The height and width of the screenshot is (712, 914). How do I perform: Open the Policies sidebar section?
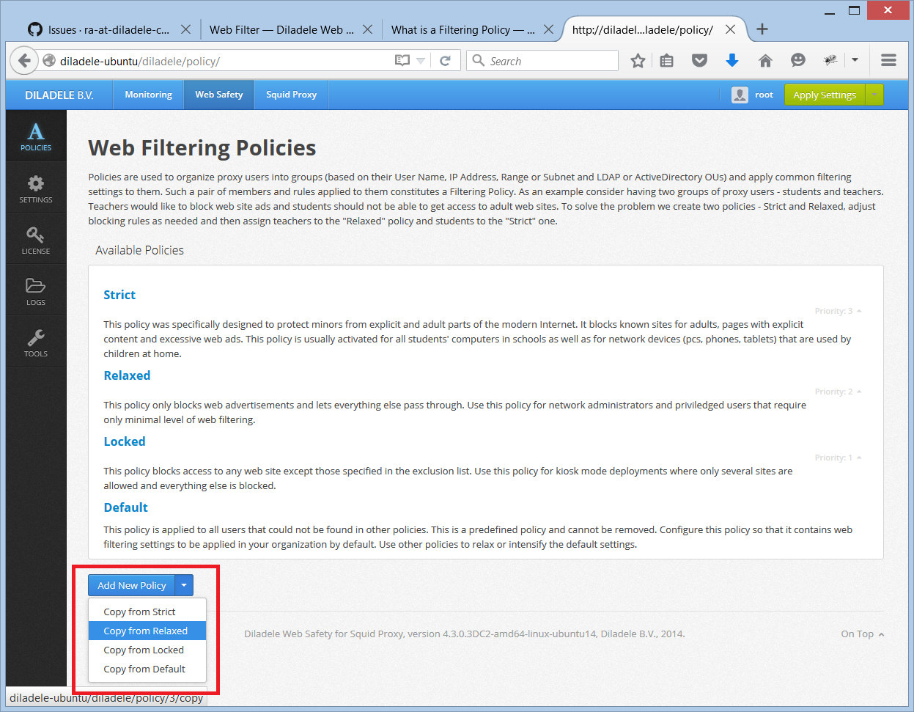(x=36, y=136)
